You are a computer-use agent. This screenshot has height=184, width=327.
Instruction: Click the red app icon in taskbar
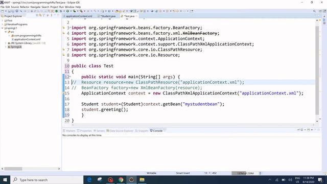(110, 179)
